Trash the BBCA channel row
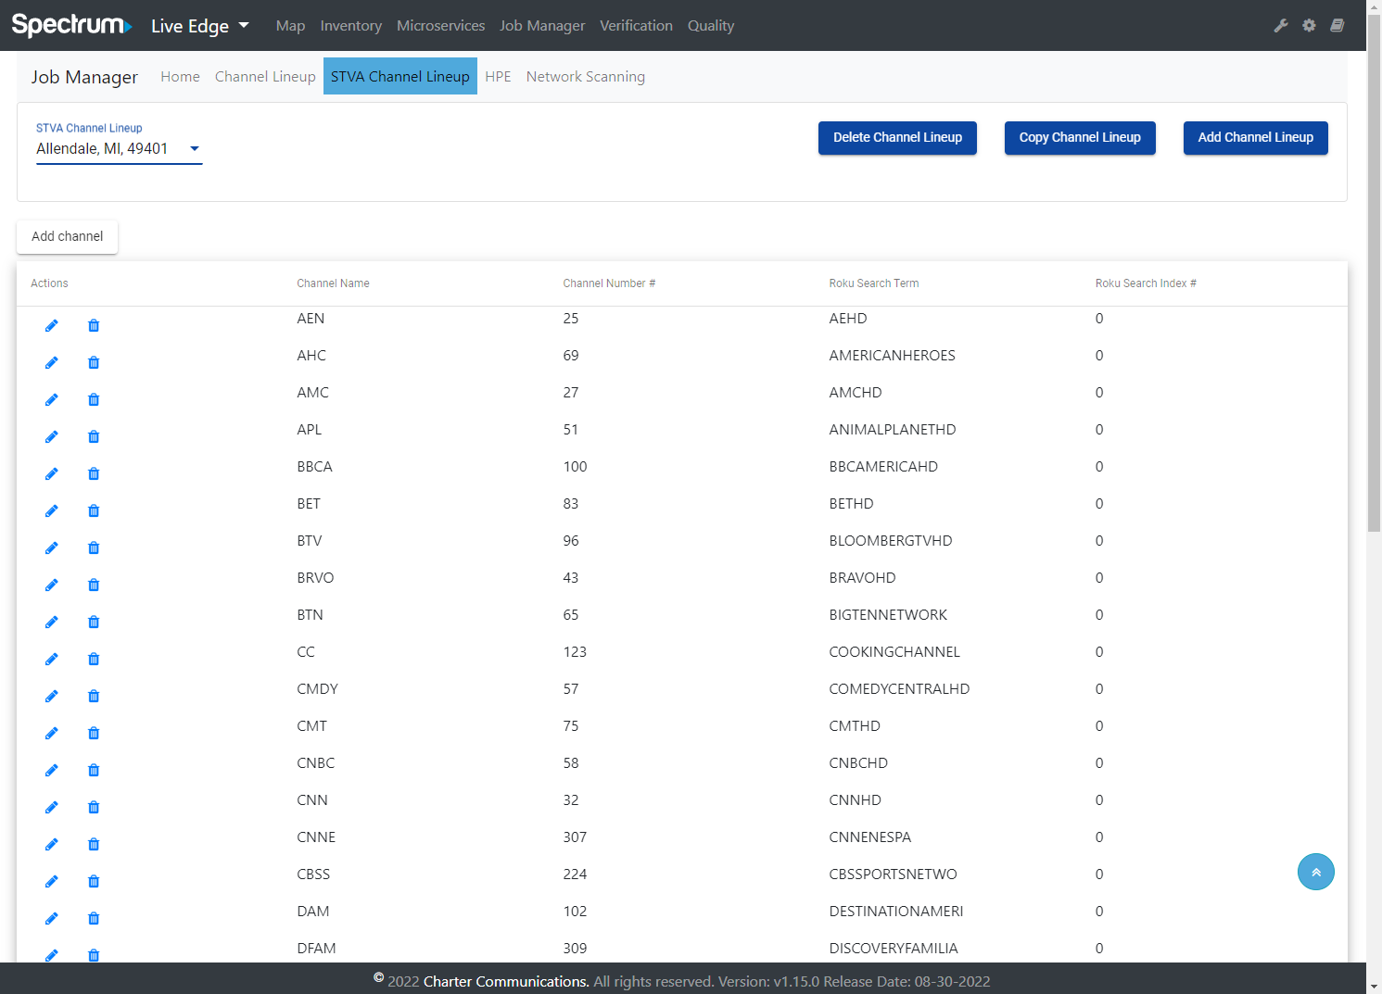Viewport: 1382px width, 994px height. coord(94,473)
